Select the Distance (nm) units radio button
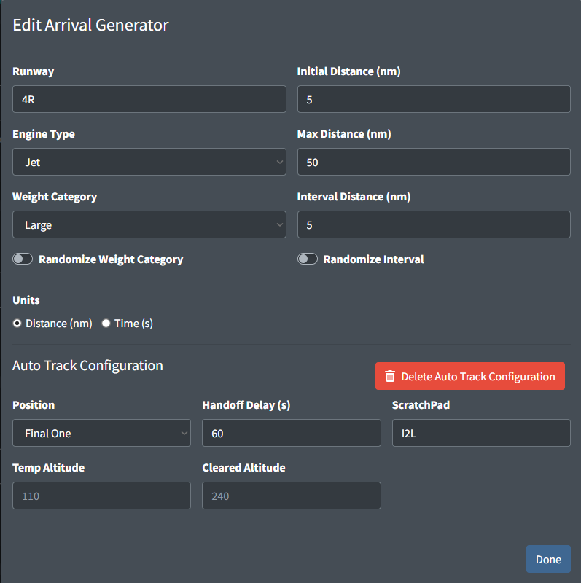The height and width of the screenshot is (583, 581). tap(17, 324)
